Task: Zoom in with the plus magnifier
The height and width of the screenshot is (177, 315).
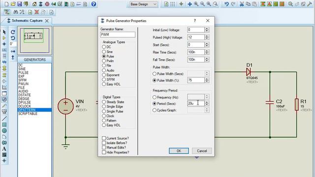Action: (196, 4)
